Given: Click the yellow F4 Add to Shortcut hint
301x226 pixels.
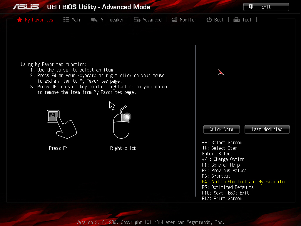Looking at the screenshot, I should (x=244, y=182).
